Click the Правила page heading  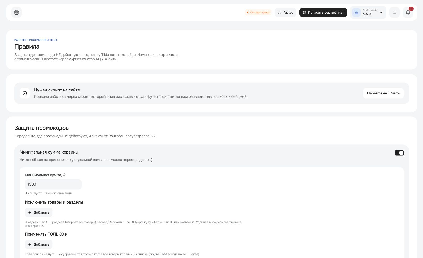coord(27,46)
